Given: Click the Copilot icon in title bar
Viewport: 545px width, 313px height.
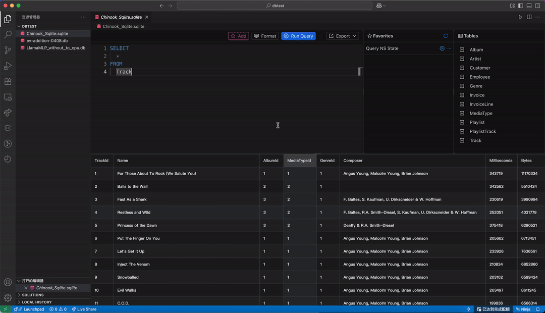Looking at the screenshot, I should [x=379, y=6].
